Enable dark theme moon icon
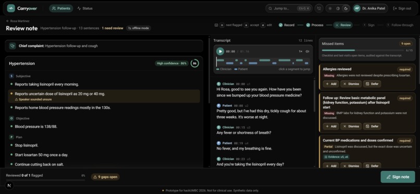The width and height of the screenshot is (420, 194). pos(346,8)
